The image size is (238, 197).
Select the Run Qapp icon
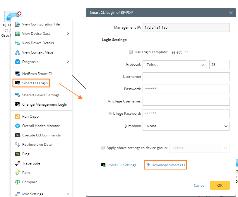(17, 116)
